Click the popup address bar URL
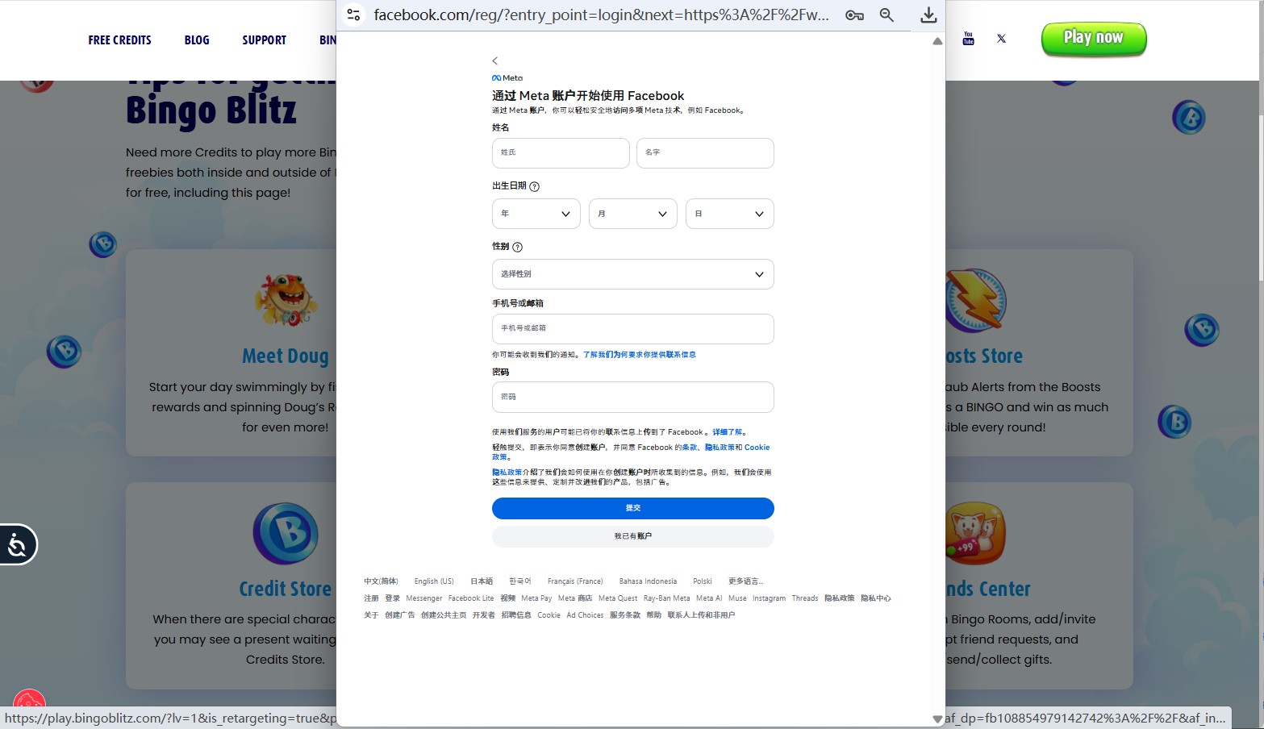Image resolution: width=1264 pixels, height=729 pixels. [x=602, y=15]
